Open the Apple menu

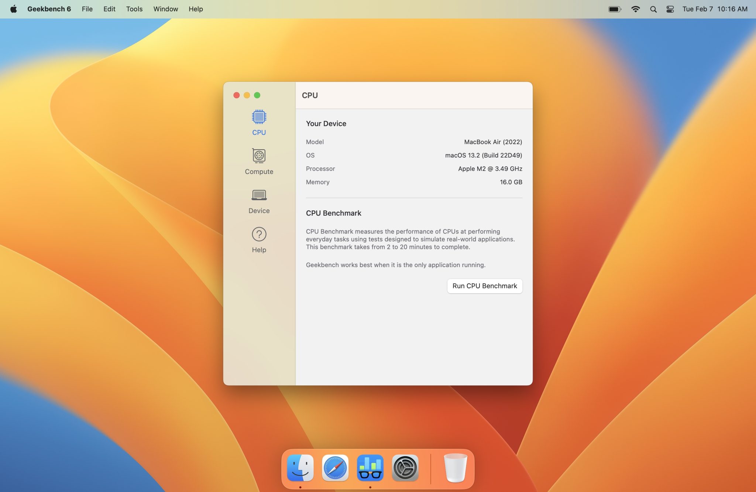point(14,9)
